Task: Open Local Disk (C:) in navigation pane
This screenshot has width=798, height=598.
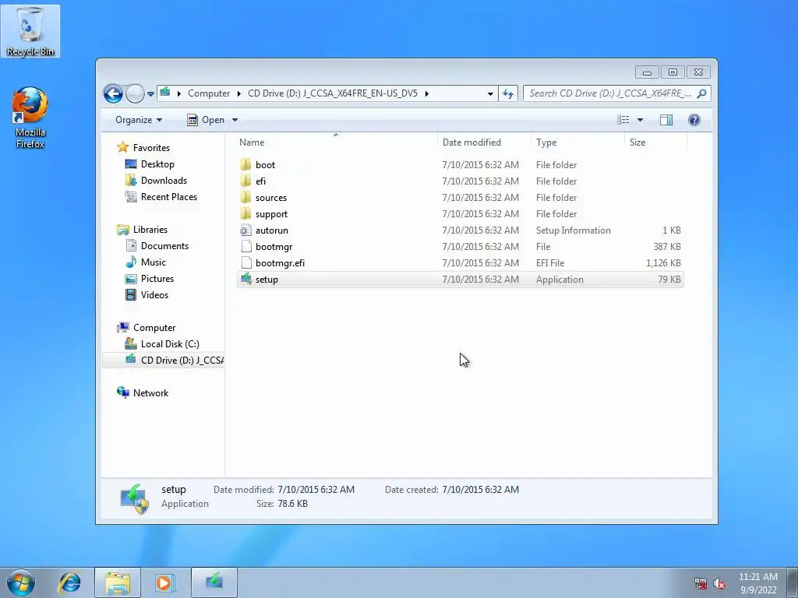Action: coord(162,344)
